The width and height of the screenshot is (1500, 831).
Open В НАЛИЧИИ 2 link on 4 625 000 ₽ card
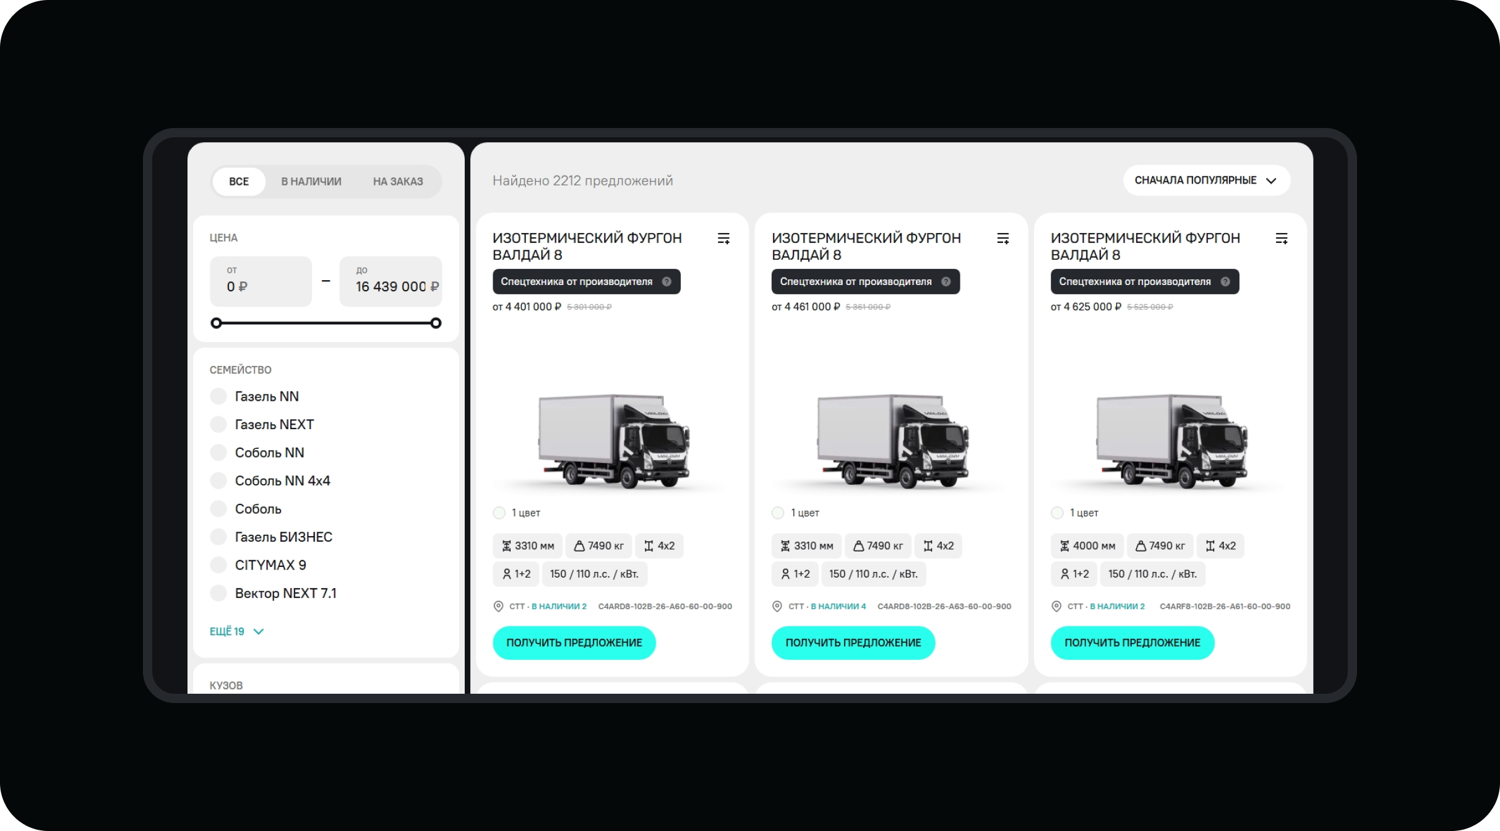click(x=1117, y=607)
